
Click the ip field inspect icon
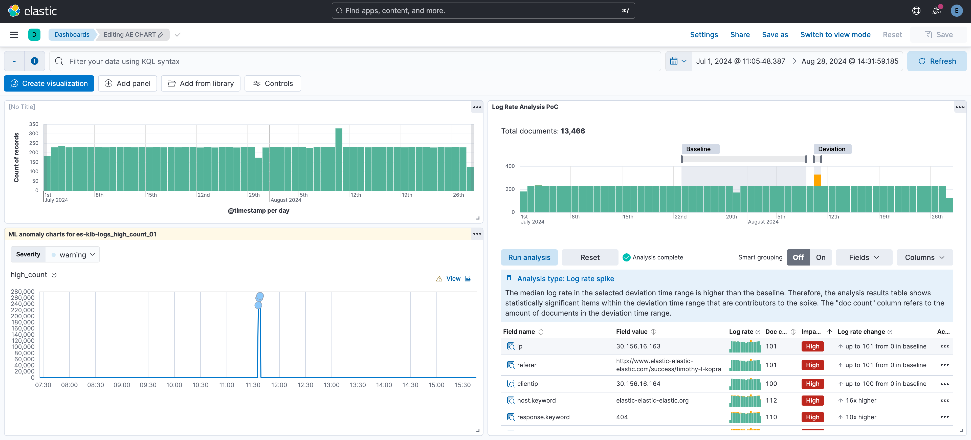tap(511, 346)
